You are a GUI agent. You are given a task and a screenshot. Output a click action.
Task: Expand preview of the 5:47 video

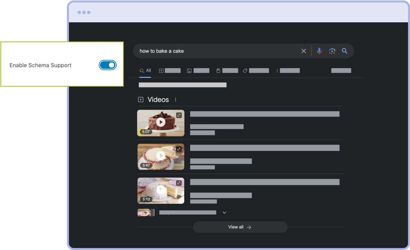tap(179, 149)
